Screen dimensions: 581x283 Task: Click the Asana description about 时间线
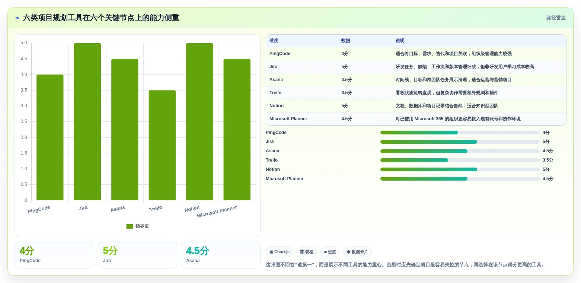(454, 80)
